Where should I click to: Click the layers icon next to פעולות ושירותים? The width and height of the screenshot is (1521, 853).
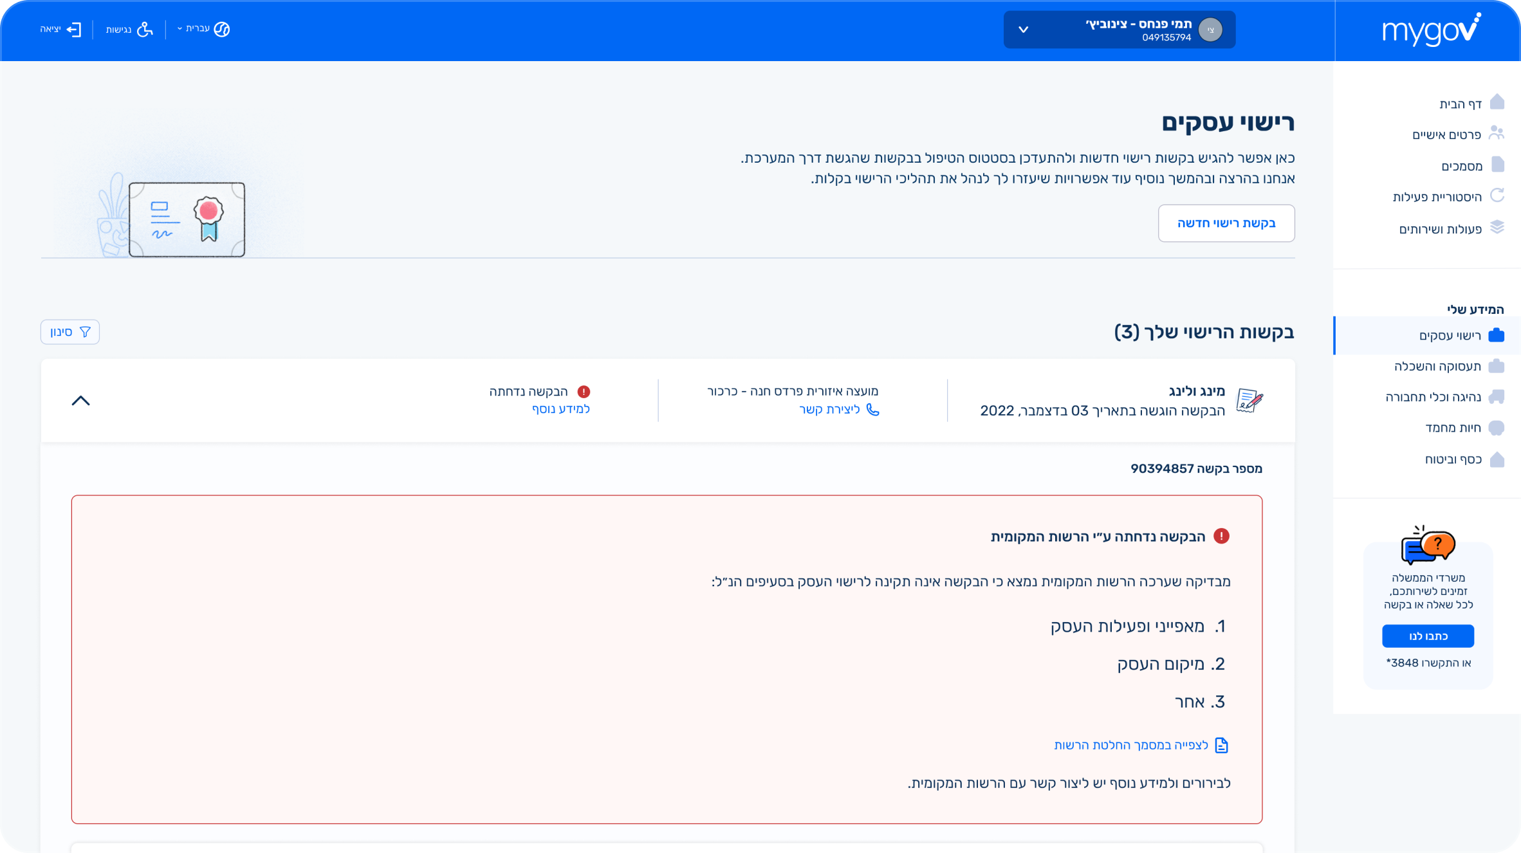1497,227
